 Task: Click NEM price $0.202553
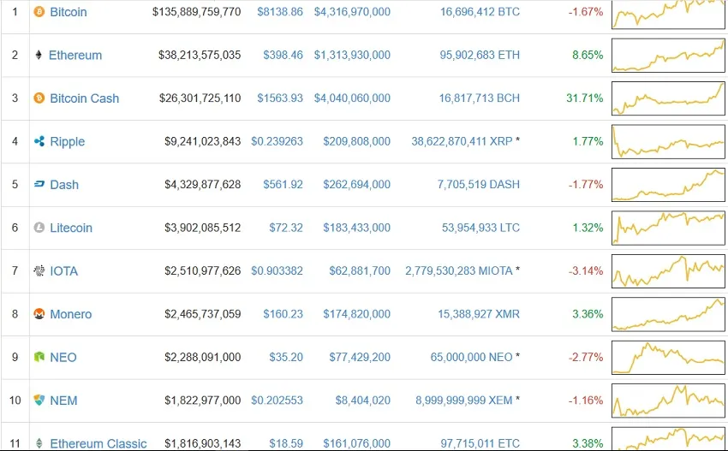click(x=277, y=400)
